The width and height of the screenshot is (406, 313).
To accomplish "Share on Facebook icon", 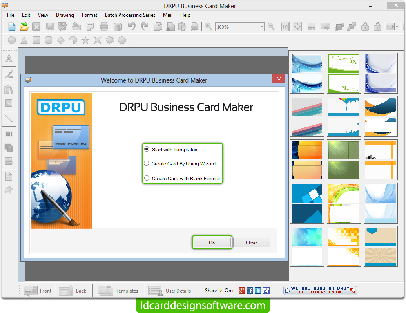I will pyautogui.click(x=250, y=291).
